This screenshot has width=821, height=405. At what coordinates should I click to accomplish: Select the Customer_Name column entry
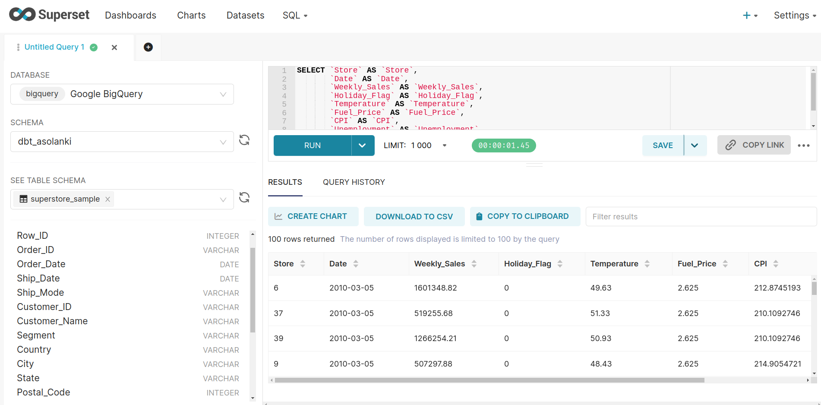[x=128, y=321]
